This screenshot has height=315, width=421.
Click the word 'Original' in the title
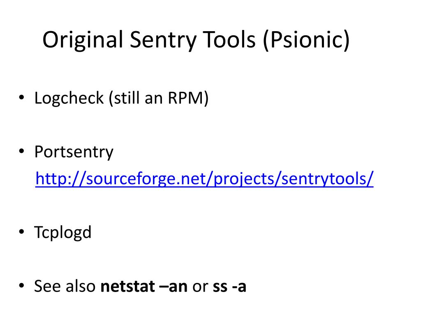pyautogui.click(x=83, y=40)
